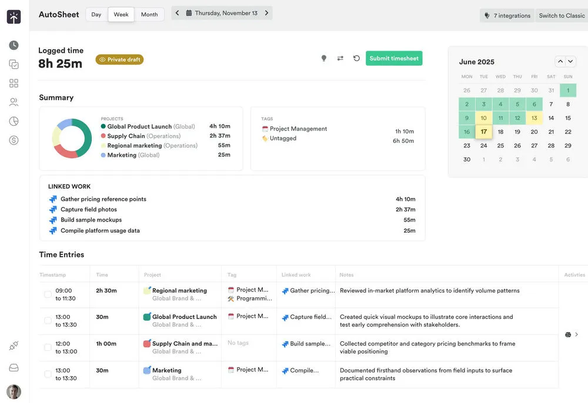Image resolution: width=588 pixels, height=403 pixels.
Task: Open the inbox tray sidebar icon
Action: [x=14, y=368]
